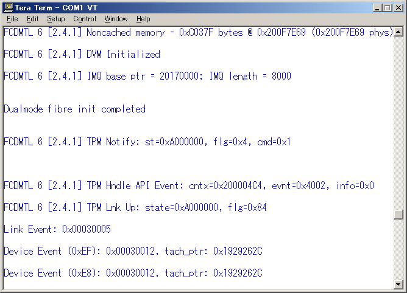Image resolution: width=407 pixels, height=293 pixels.
Task: Click the 'Device Event (0xEF)' line
Action: (x=133, y=252)
